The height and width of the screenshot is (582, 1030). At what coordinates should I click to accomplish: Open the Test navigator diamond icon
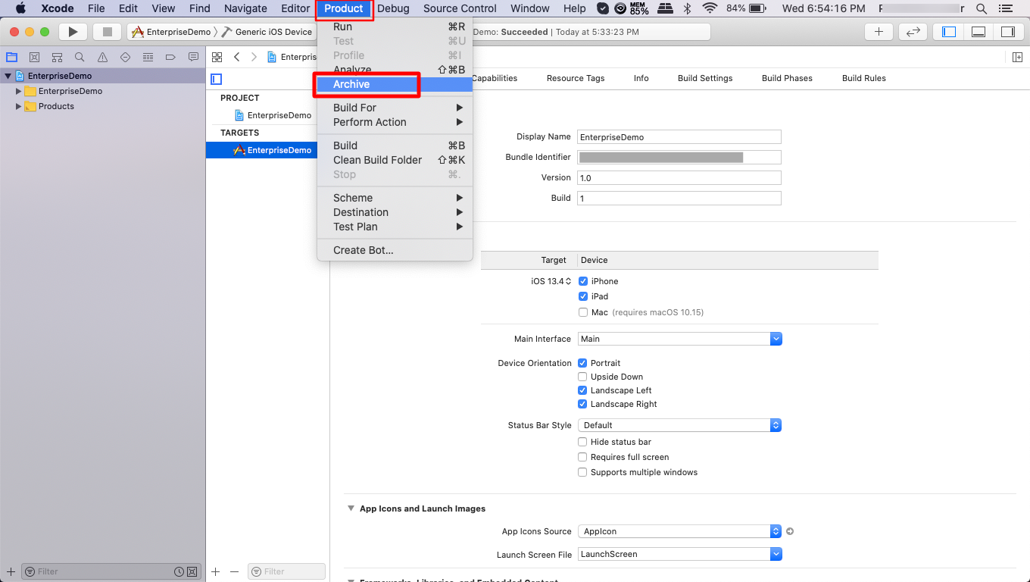point(125,57)
